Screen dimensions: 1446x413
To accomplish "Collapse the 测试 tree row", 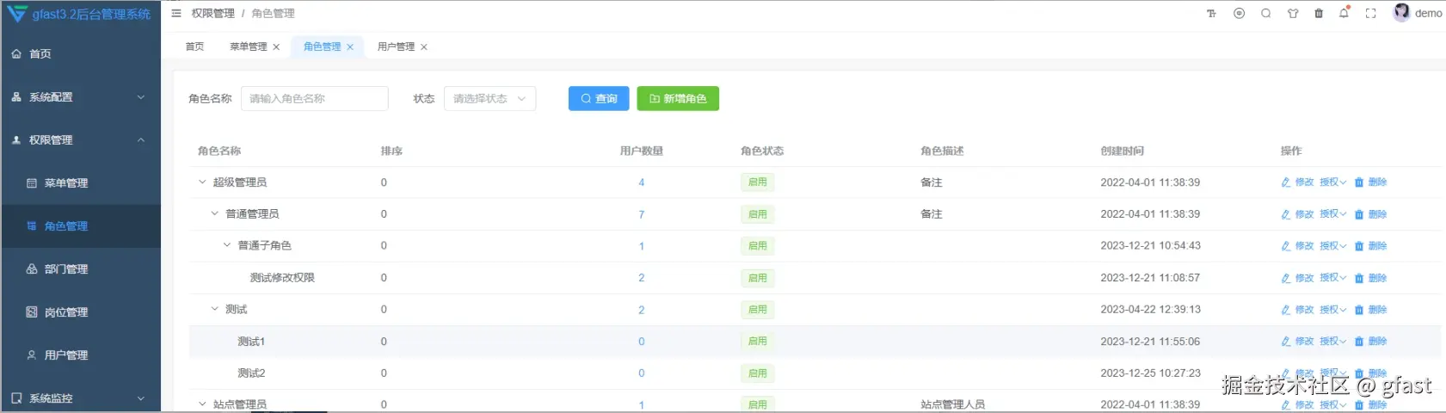I will [215, 309].
